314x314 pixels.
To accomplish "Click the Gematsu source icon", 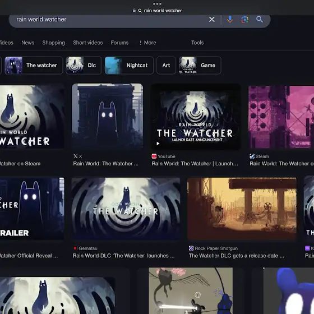I will [x=75, y=248].
